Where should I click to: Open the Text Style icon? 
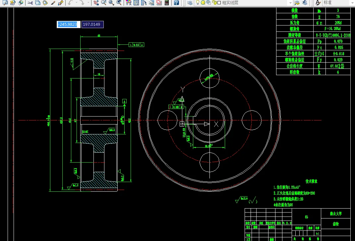(x=318, y=3)
